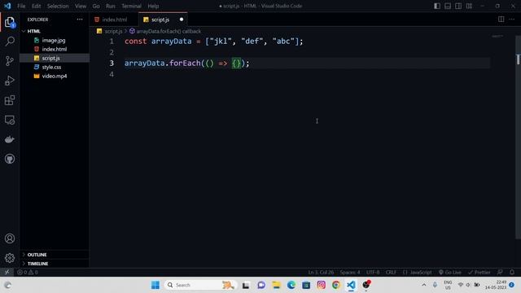Open Microsoft Edge from taskbar

[x=291, y=285]
